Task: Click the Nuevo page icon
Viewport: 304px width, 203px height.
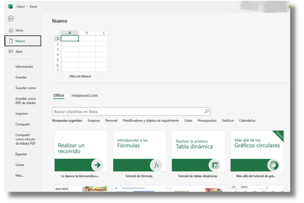Action: (11, 41)
